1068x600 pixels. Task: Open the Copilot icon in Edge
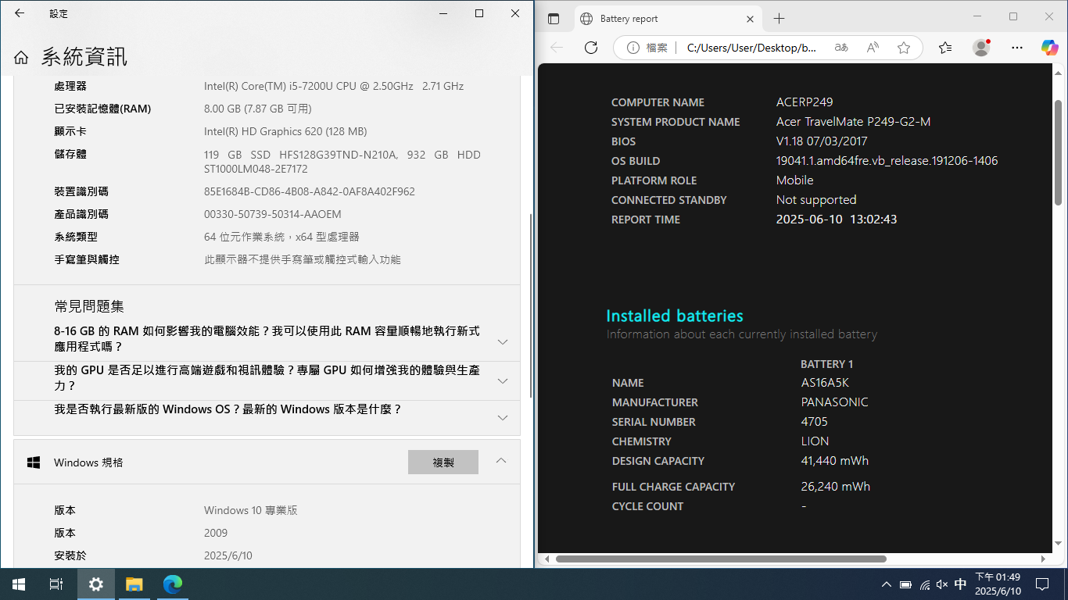[1049, 48]
